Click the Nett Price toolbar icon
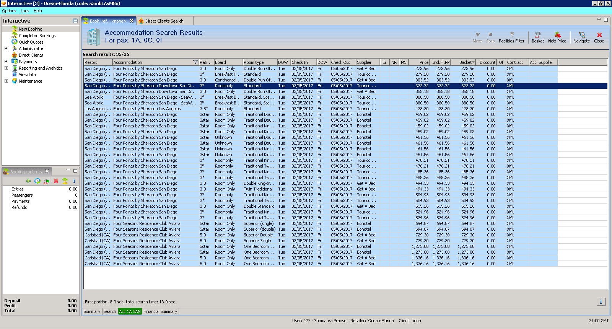The width and height of the screenshot is (612, 329). click(557, 37)
